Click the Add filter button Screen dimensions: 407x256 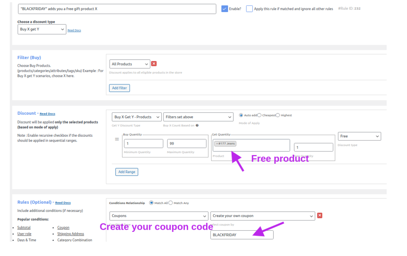[x=119, y=88]
